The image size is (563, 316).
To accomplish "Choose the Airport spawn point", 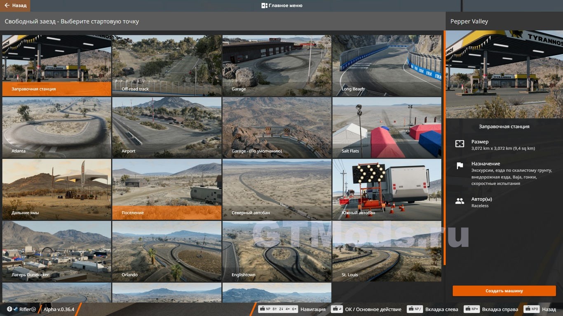I will [x=167, y=128].
